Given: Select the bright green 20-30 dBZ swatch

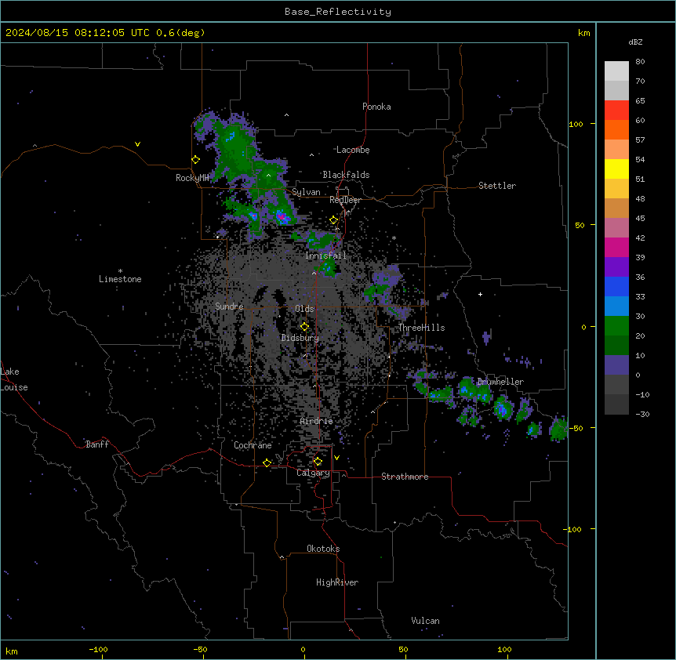Looking at the screenshot, I should (616, 326).
